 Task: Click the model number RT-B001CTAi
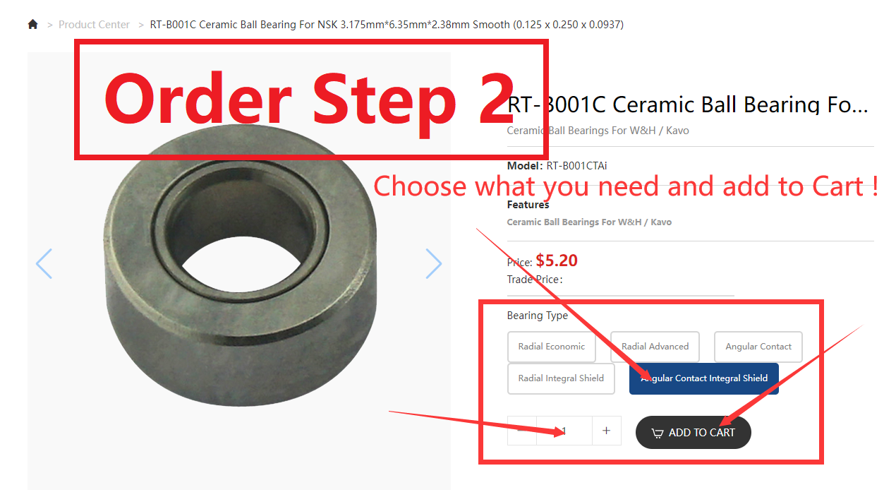tap(576, 166)
